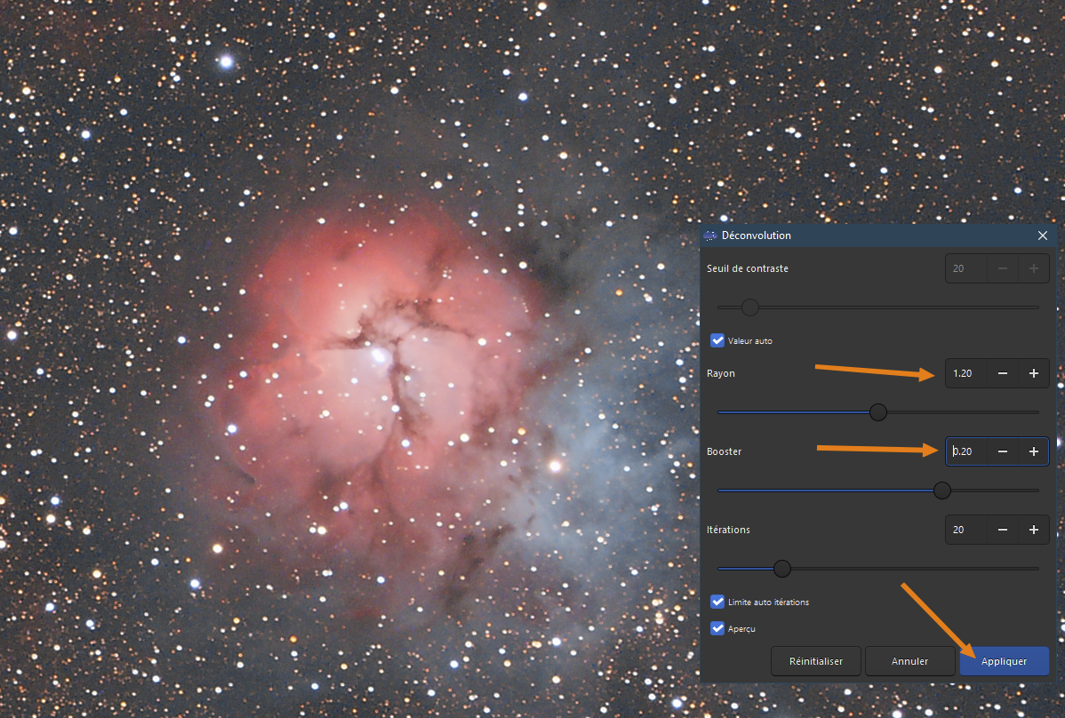Click the Seuil de contraste slider handle

749,307
